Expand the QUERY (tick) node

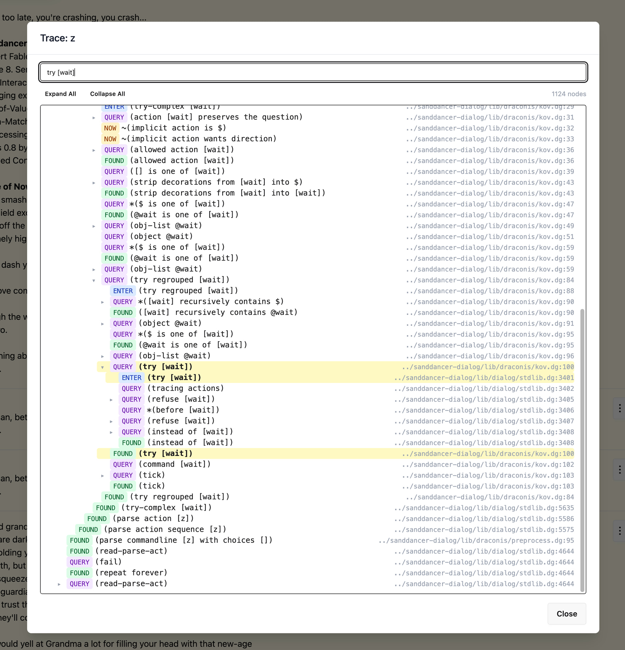[x=103, y=475]
